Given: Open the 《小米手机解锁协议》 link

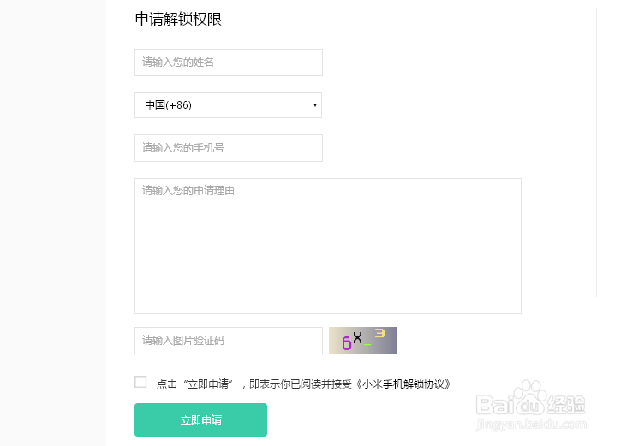Looking at the screenshot, I should coord(403,384).
